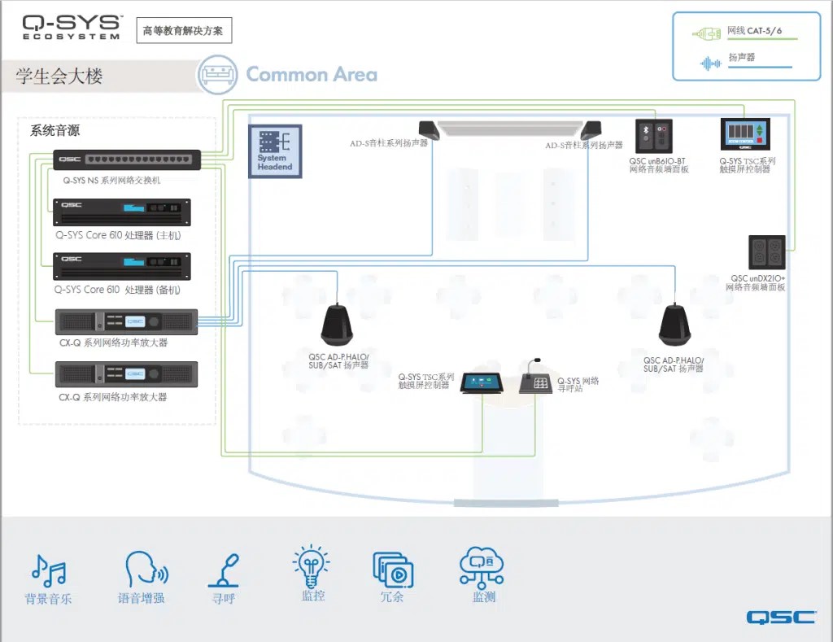Click the 网线 CAT-5/6 legend text

pos(755,31)
